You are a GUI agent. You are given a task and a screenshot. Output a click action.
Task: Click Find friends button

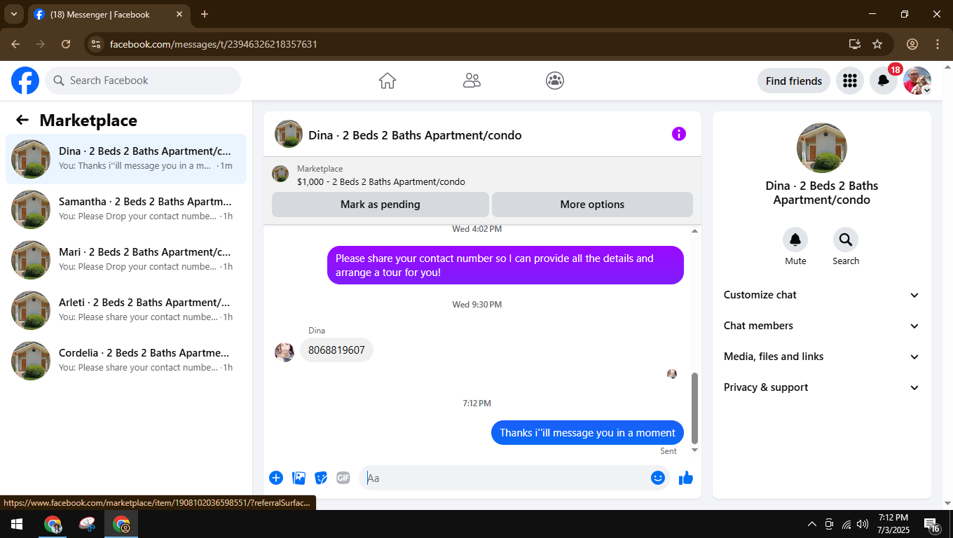point(794,81)
